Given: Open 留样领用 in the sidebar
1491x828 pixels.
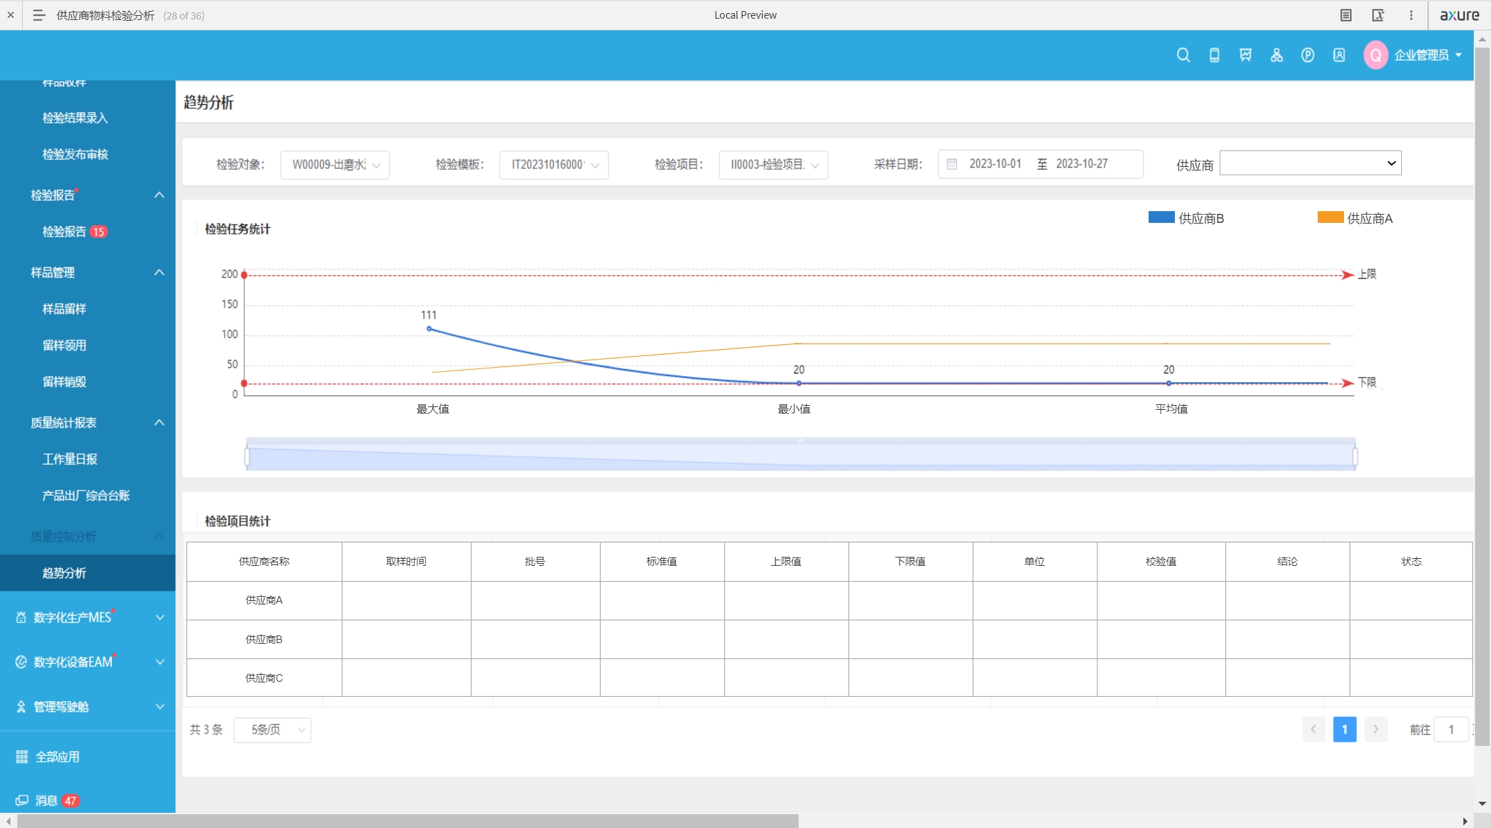Looking at the screenshot, I should (64, 346).
